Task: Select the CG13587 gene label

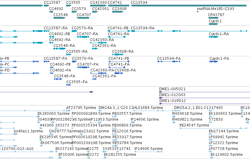Action: point(52,3)
